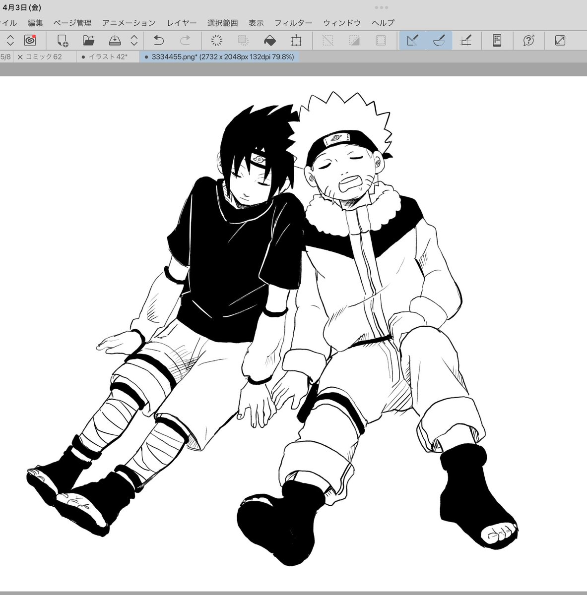Click the drawing canvas artwork
The width and height of the screenshot is (587, 595).
293,333
